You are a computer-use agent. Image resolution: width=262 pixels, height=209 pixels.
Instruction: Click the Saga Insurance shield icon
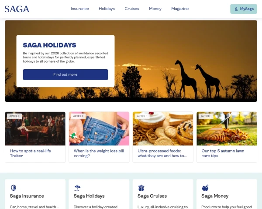pyautogui.click(x=14, y=188)
